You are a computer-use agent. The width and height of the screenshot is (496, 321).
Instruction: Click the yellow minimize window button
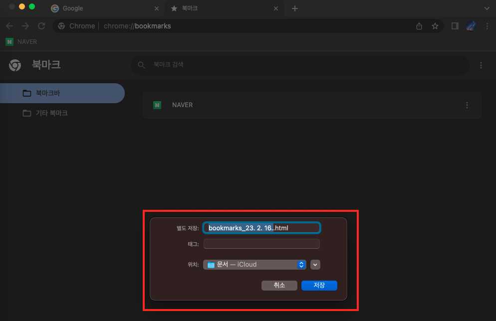(22, 6)
